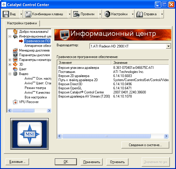
Task: Click the Добро пожаловать hand icon
Action: (15, 32)
